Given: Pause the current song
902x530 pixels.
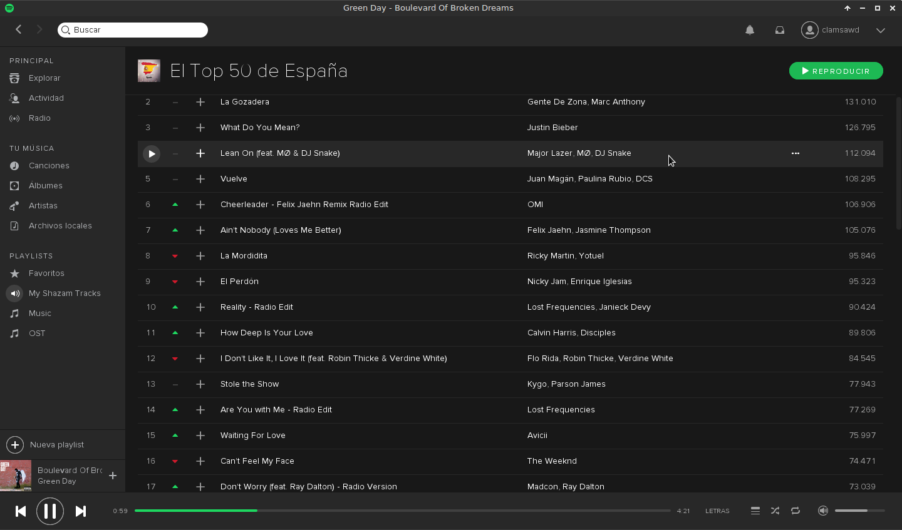Looking at the screenshot, I should point(50,511).
